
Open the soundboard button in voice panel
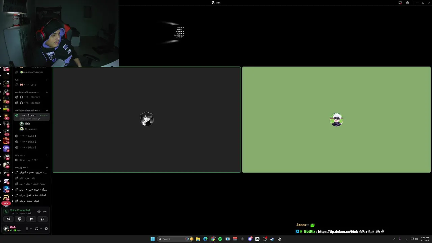pos(43,219)
